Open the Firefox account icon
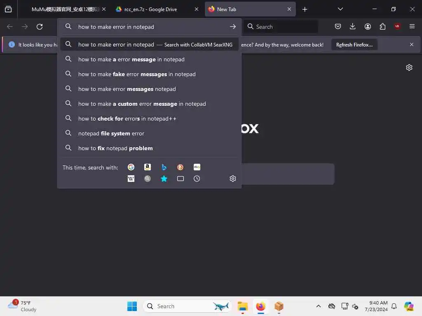422x316 pixels. click(368, 26)
